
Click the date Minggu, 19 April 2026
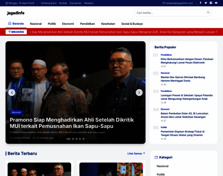coord(21,3)
